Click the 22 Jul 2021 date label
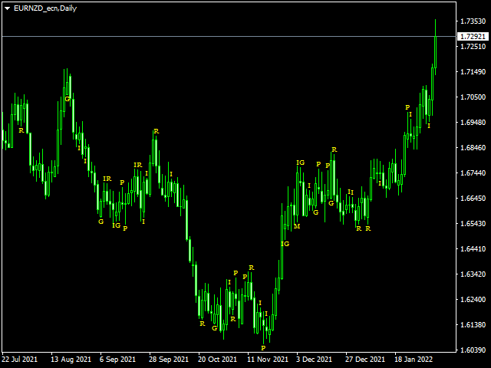This screenshot has height=368, width=491. point(19,360)
